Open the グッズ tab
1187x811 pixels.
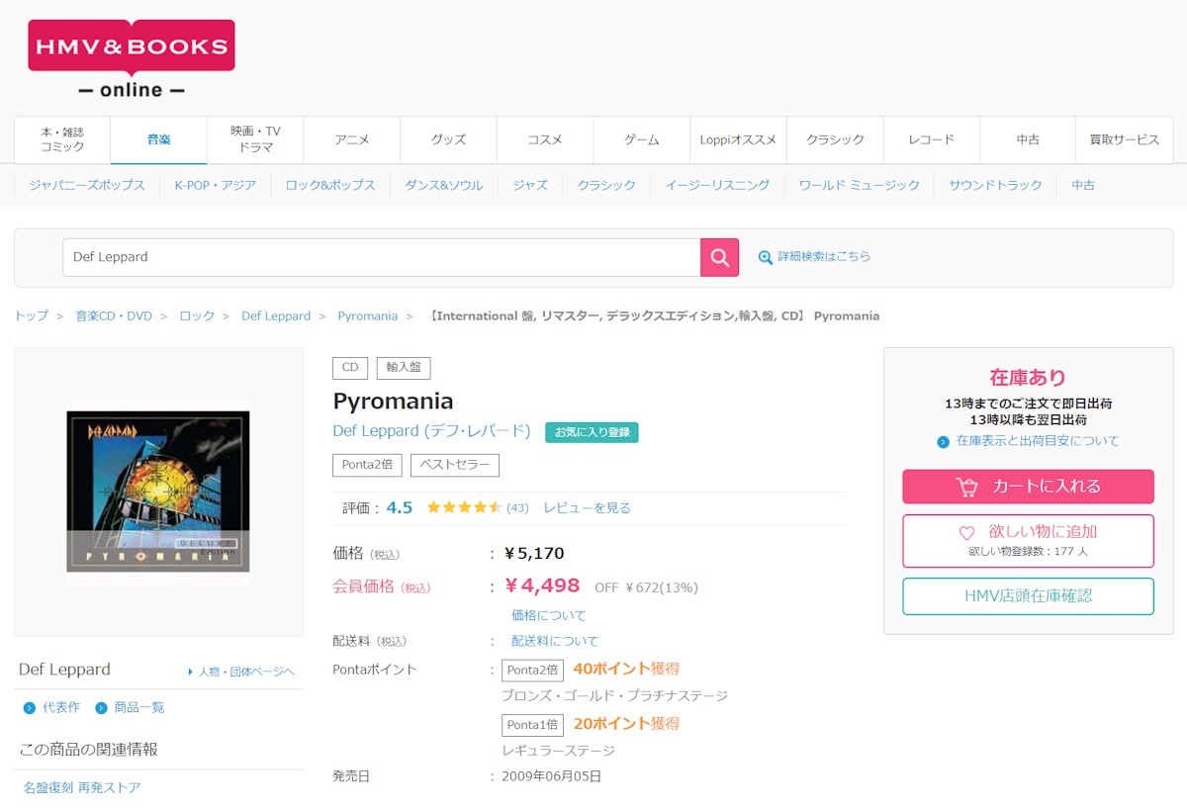(x=448, y=139)
